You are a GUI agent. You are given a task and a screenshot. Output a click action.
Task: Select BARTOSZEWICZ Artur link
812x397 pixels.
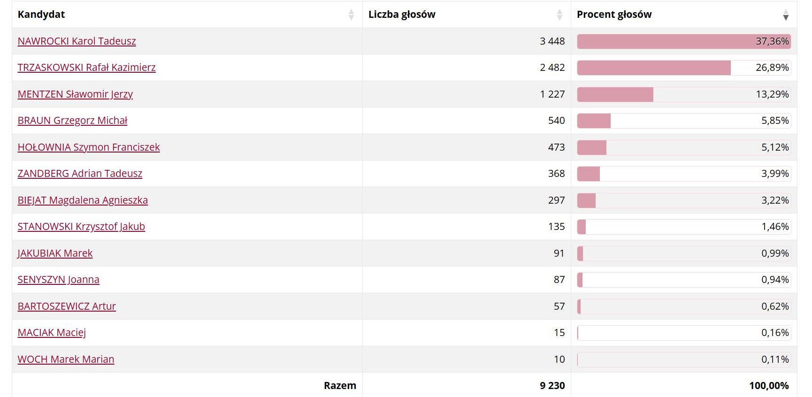coord(67,306)
